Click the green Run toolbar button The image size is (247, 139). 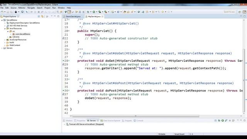[94, 12]
